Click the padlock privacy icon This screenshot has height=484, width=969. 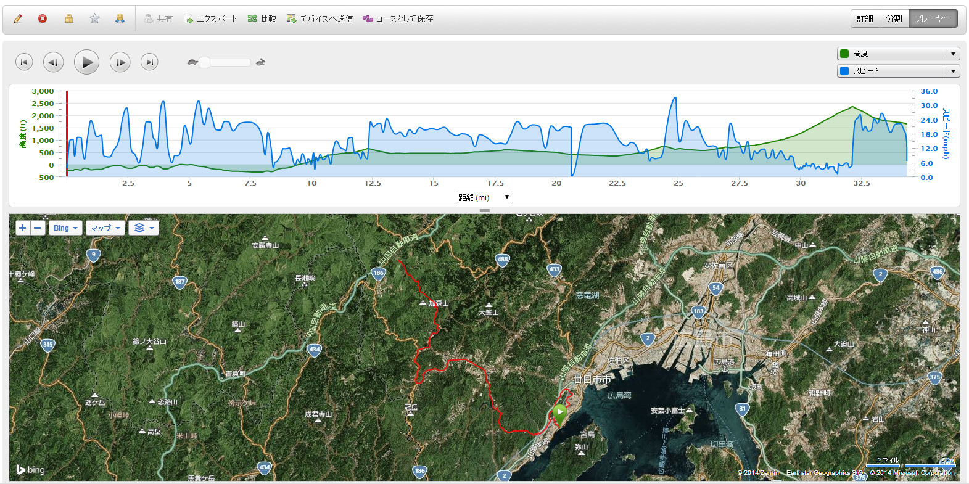tap(69, 18)
